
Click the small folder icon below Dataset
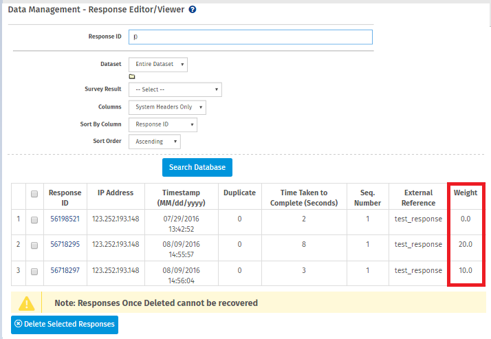(132, 76)
